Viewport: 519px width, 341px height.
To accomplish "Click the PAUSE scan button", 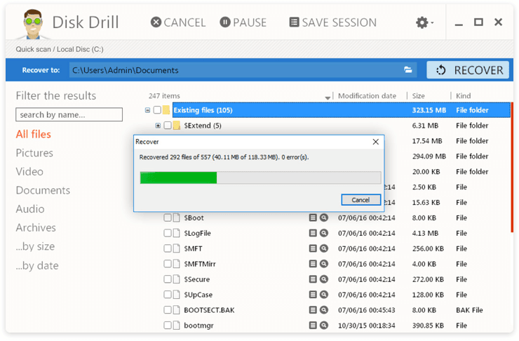I will point(243,22).
